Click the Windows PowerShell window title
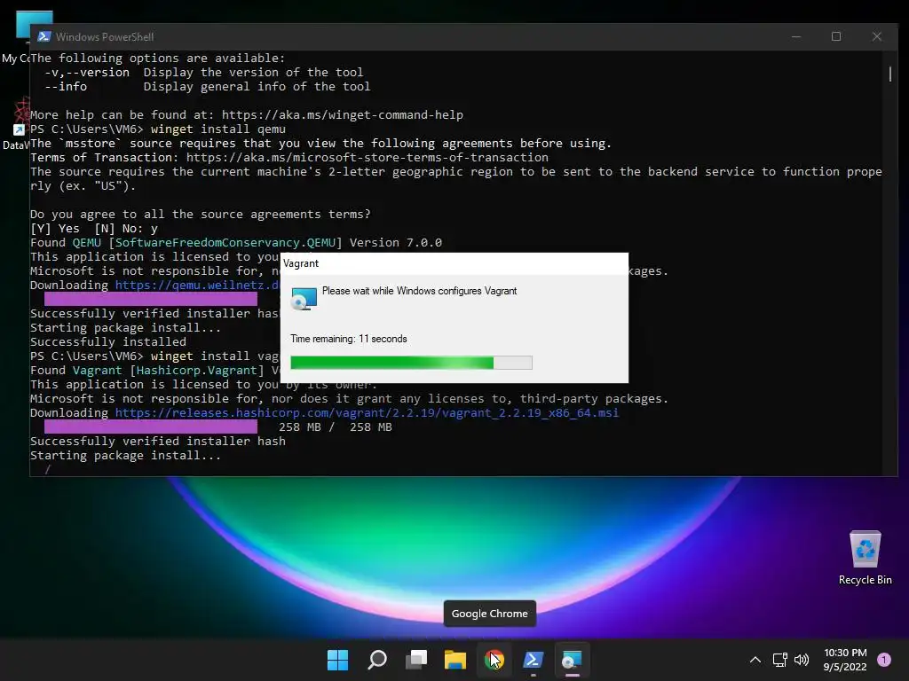The width and height of the screenshot is (909, 681). (x=105, y=36)
